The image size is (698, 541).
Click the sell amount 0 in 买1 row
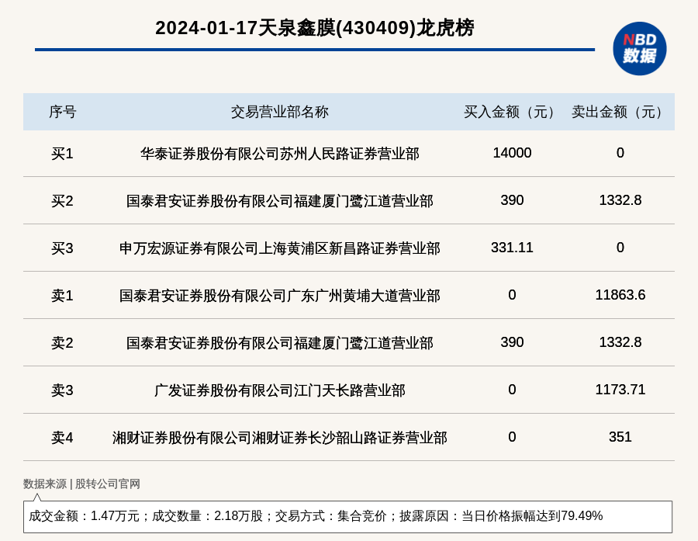tap(620, 153)
